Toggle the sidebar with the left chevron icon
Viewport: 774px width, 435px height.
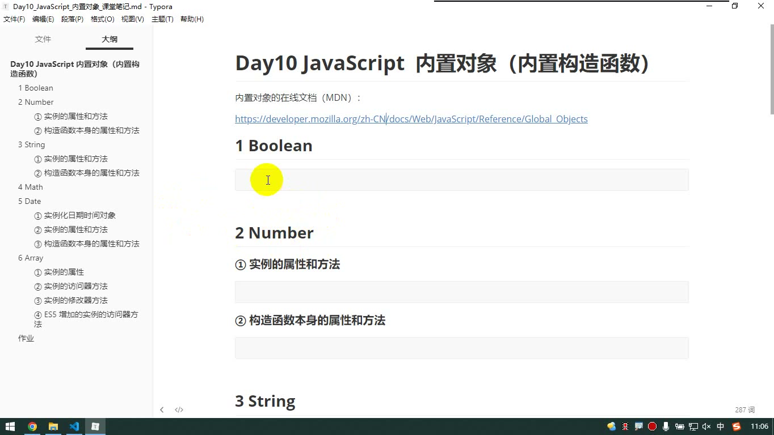click(162, 410)
